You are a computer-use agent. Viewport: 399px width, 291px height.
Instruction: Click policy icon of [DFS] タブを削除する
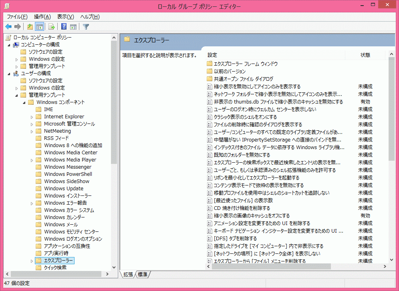210,239
